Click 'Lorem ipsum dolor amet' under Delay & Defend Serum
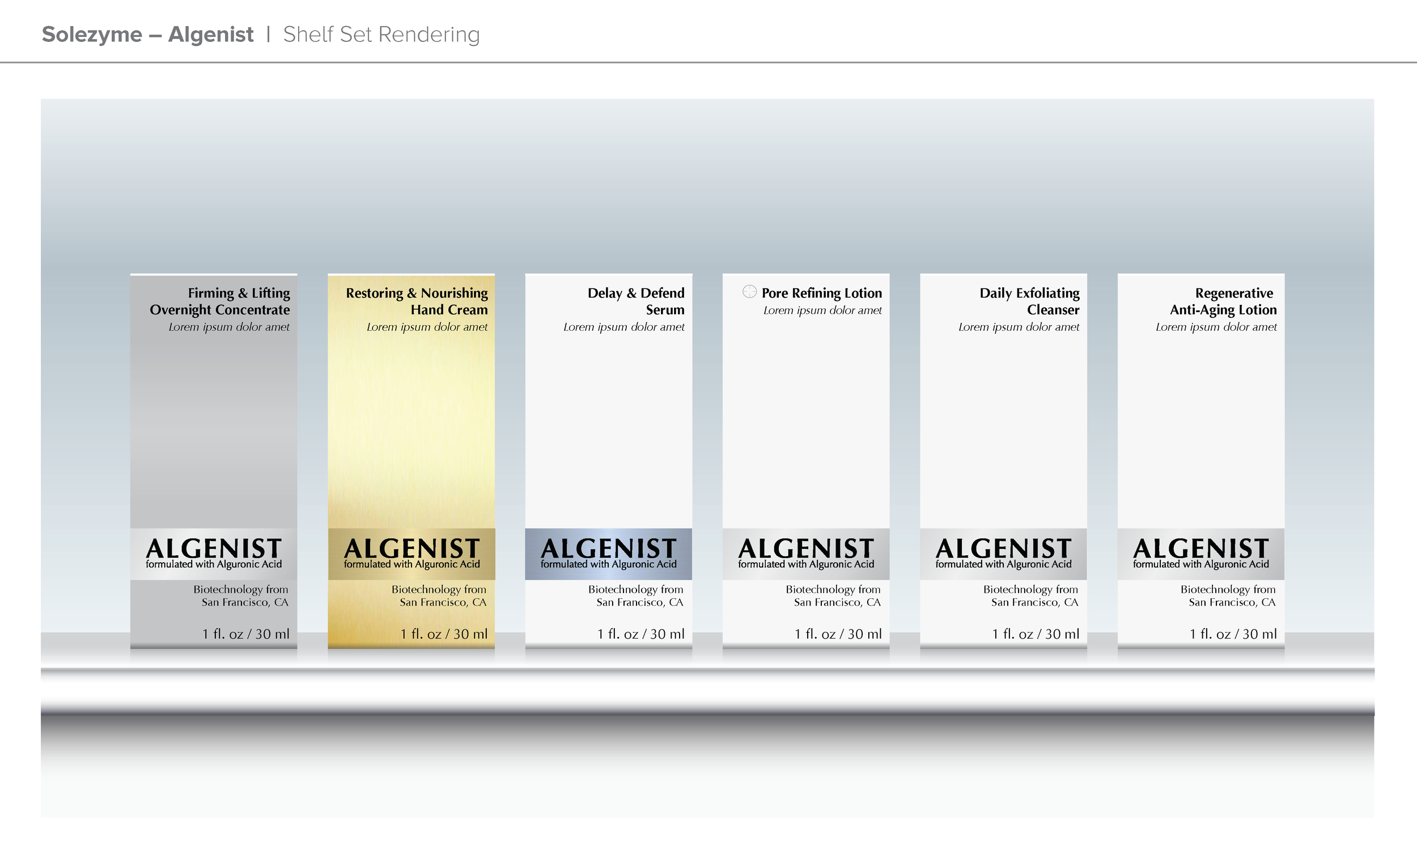This screenshot has width=1417, height=851. coord(623,327)
